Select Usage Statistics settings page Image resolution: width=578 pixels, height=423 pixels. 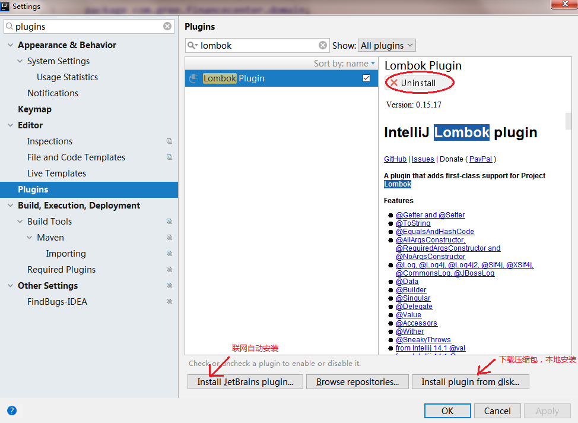pos(67,77)
